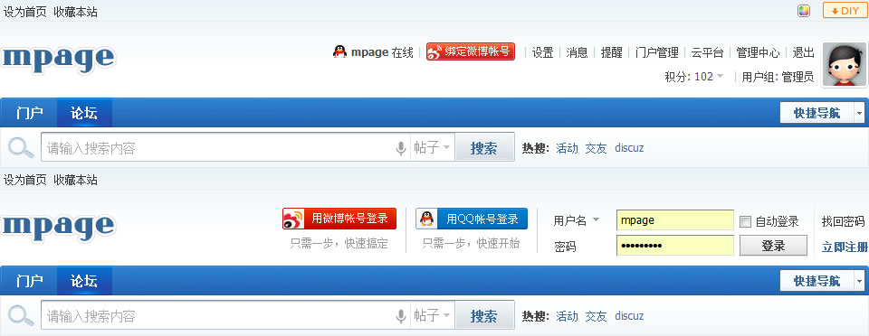This screenshot has width=869, height=336.
Task: Open 提醒 notifications link
Action: coord(611,52)
